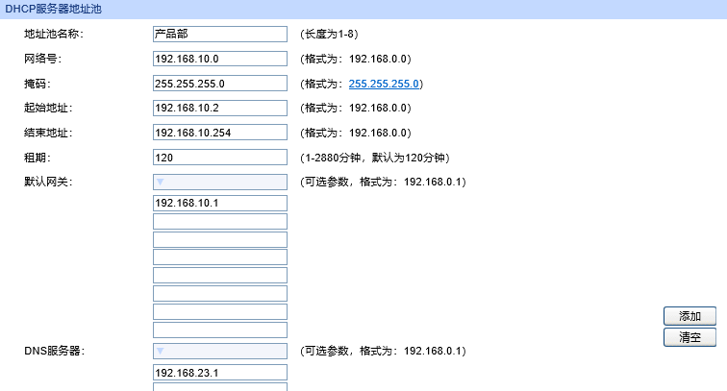Image resolution: width=727 pixels, height=391 pixels.
Task: Click the fourth empty gateway box
Action: (220, 276)
